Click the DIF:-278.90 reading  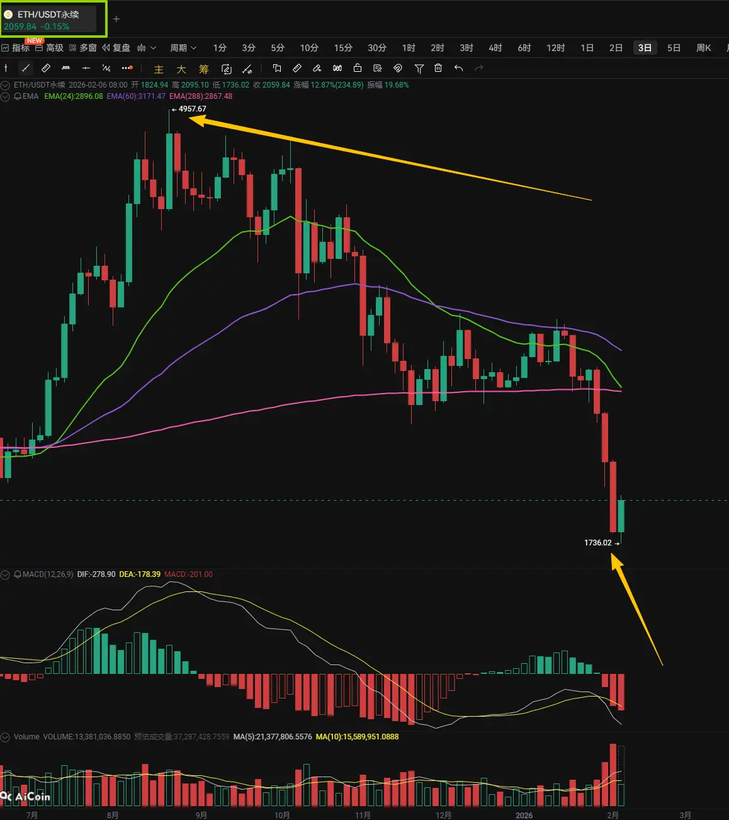pyautogui.click(x=96, y=574)
